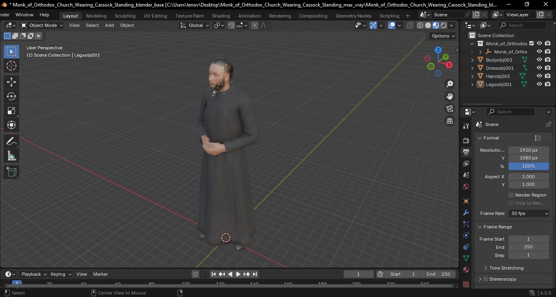The image size is (556, 297).
Task: Select the Rotate tool
Action: click(x=11, y=96)
